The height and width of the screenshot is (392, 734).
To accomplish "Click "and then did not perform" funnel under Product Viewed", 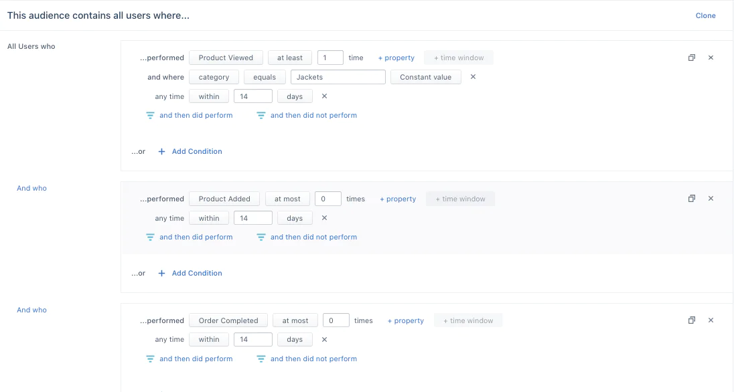I will coord(261,115).
